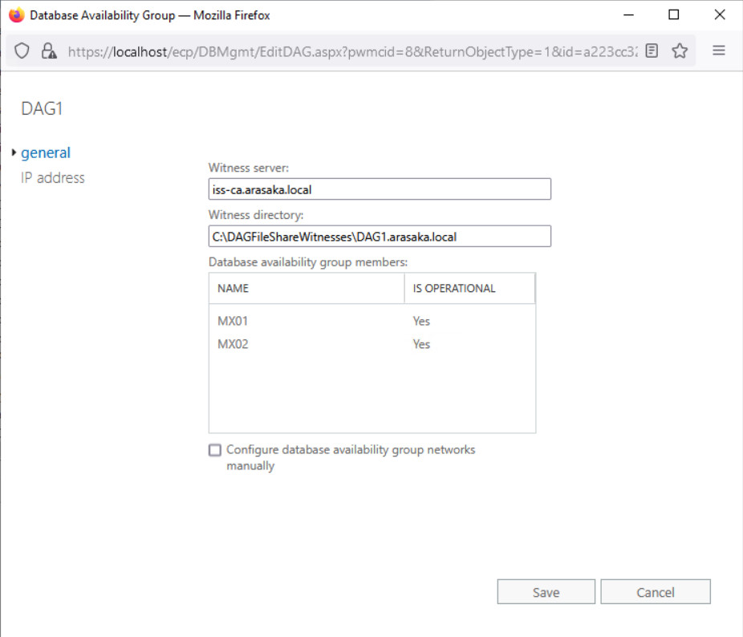Toggle reader view icon in address bar
743x637 pixels.
click(652, 51)
